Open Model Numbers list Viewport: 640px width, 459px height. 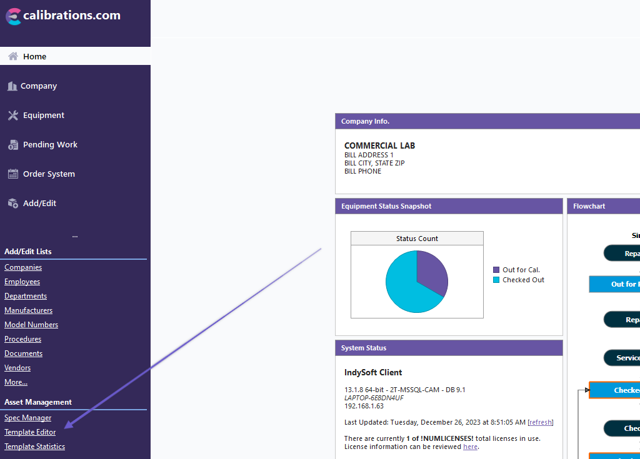click(x=31, y=325)
